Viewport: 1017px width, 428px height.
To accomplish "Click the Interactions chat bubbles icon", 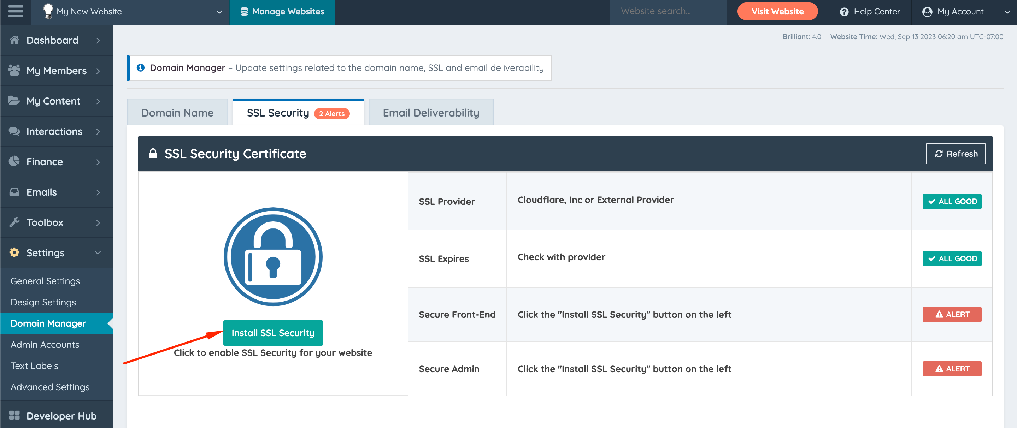I will coord(14,131).
